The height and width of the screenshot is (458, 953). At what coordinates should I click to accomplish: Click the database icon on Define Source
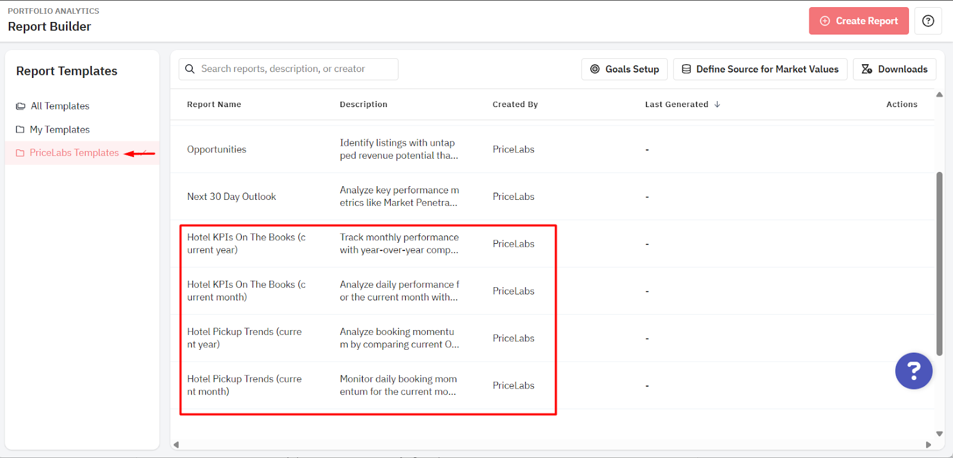point(686,69)
